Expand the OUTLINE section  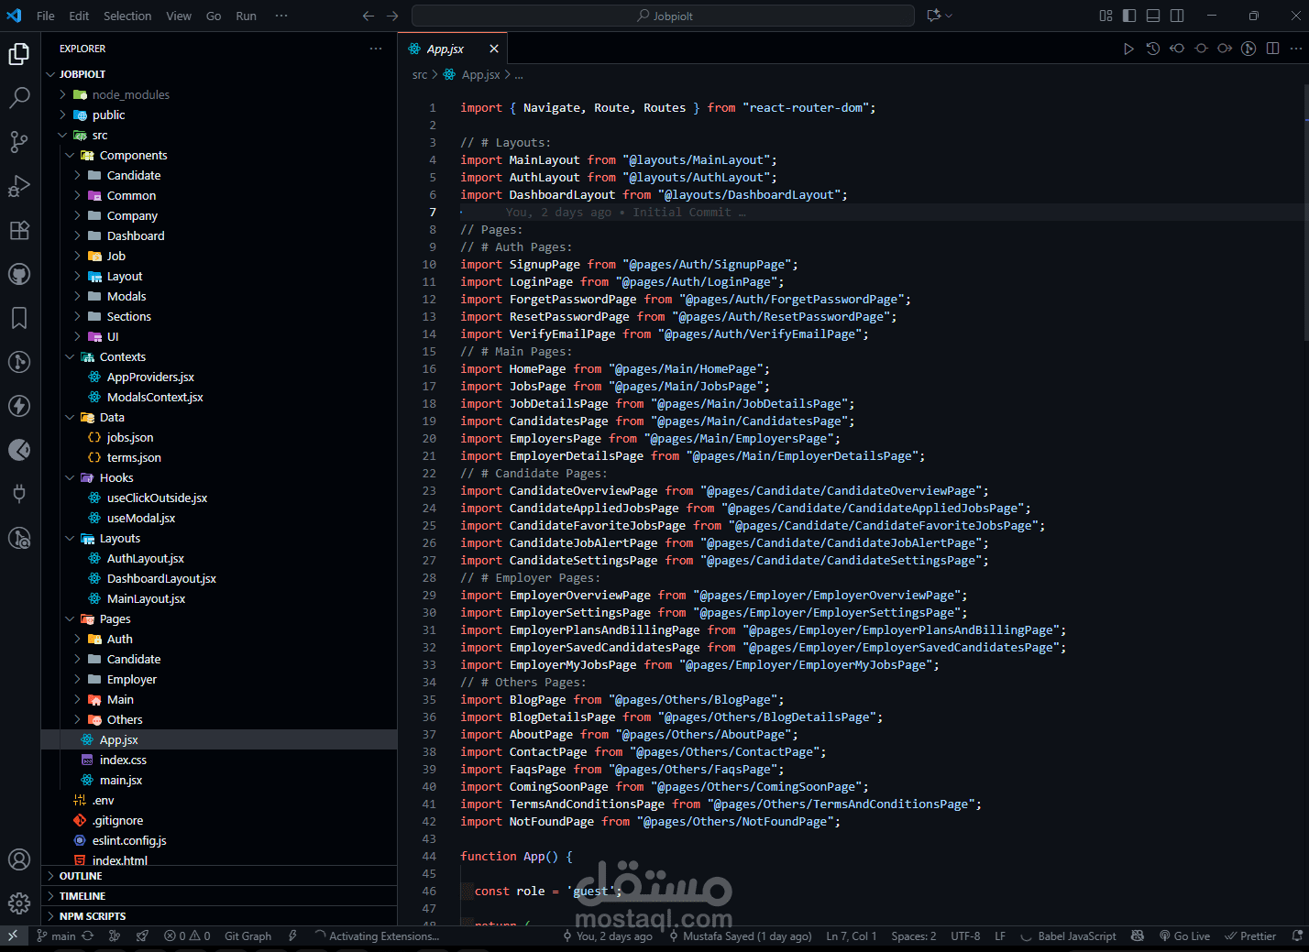click(x=81, y=876)
